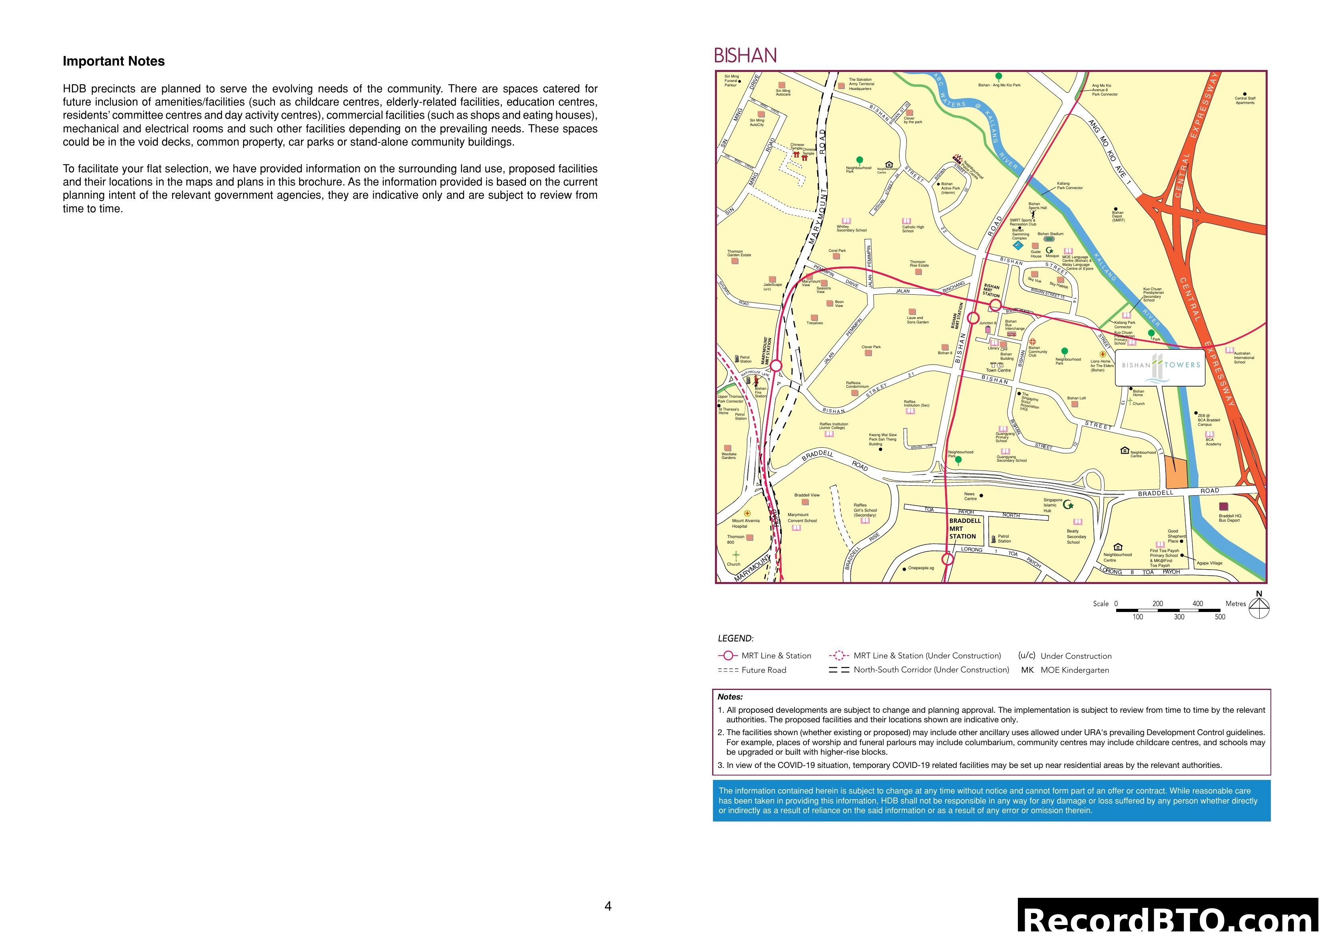The width and height of the screenshot is (1322, 935).
Task: Click the Future Road legend symbol
Action: 729,671
